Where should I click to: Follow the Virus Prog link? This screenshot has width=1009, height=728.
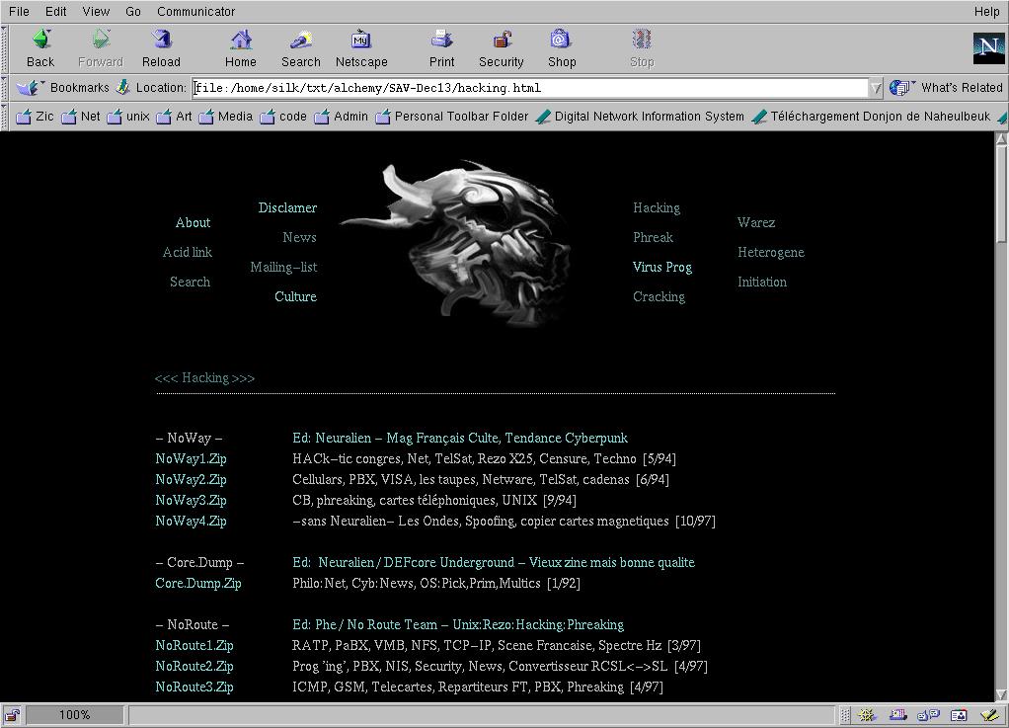(x=661, y=268)
